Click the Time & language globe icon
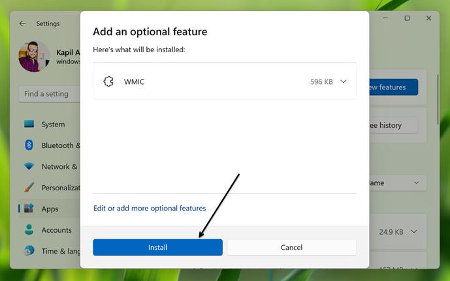The width and height of the screenshot is (450, 281). click(x=29, y=251)
